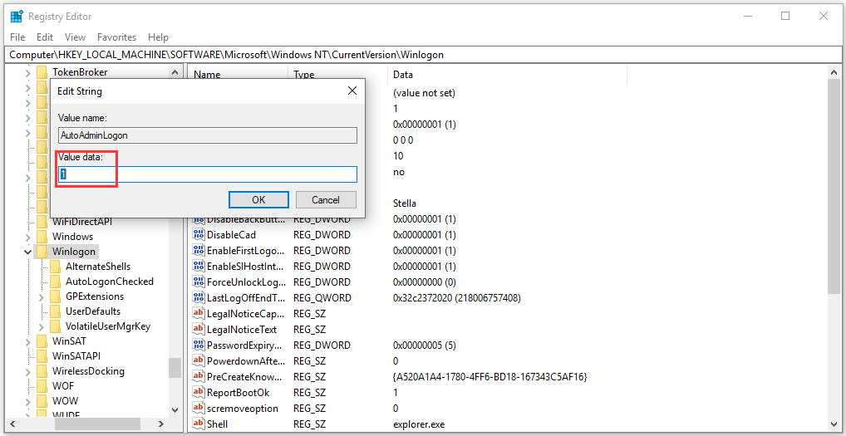Click the values list scroll-down arrow
Viewport: 846px width, 436px height.
834,424
